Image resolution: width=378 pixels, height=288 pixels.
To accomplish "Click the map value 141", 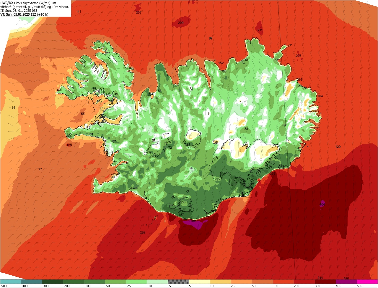I will tap(79, 11).
